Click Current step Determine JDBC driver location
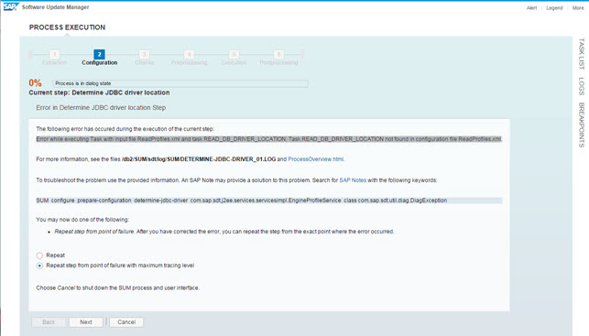 click(x=99, y=92)
